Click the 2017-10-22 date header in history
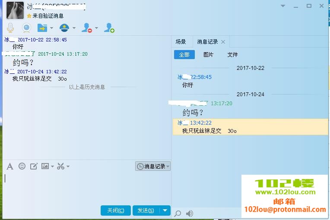 coord(251,68)
